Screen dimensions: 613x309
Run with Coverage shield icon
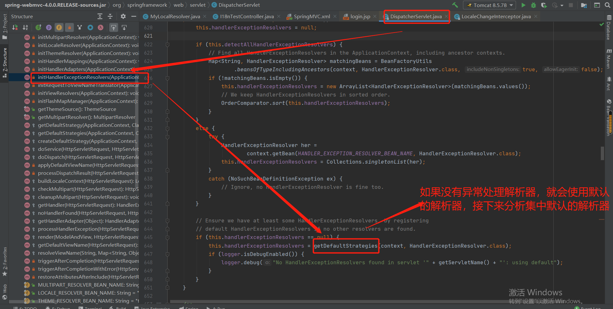(544, 5)
